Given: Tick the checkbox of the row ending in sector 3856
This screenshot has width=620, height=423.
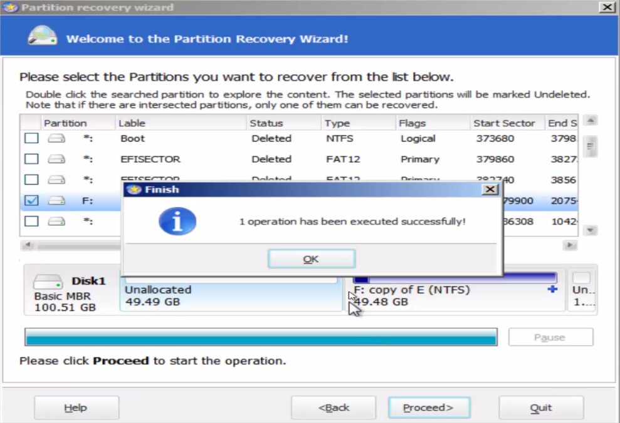Looking at the screenshot, I should tap(31, 180).
